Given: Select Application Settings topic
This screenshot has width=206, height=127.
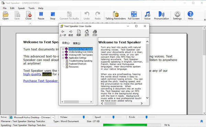Looking at the screenshot, I should (x=78, y=58).
